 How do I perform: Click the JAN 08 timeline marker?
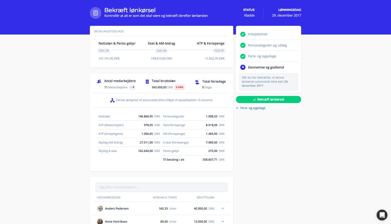point(161,51)
